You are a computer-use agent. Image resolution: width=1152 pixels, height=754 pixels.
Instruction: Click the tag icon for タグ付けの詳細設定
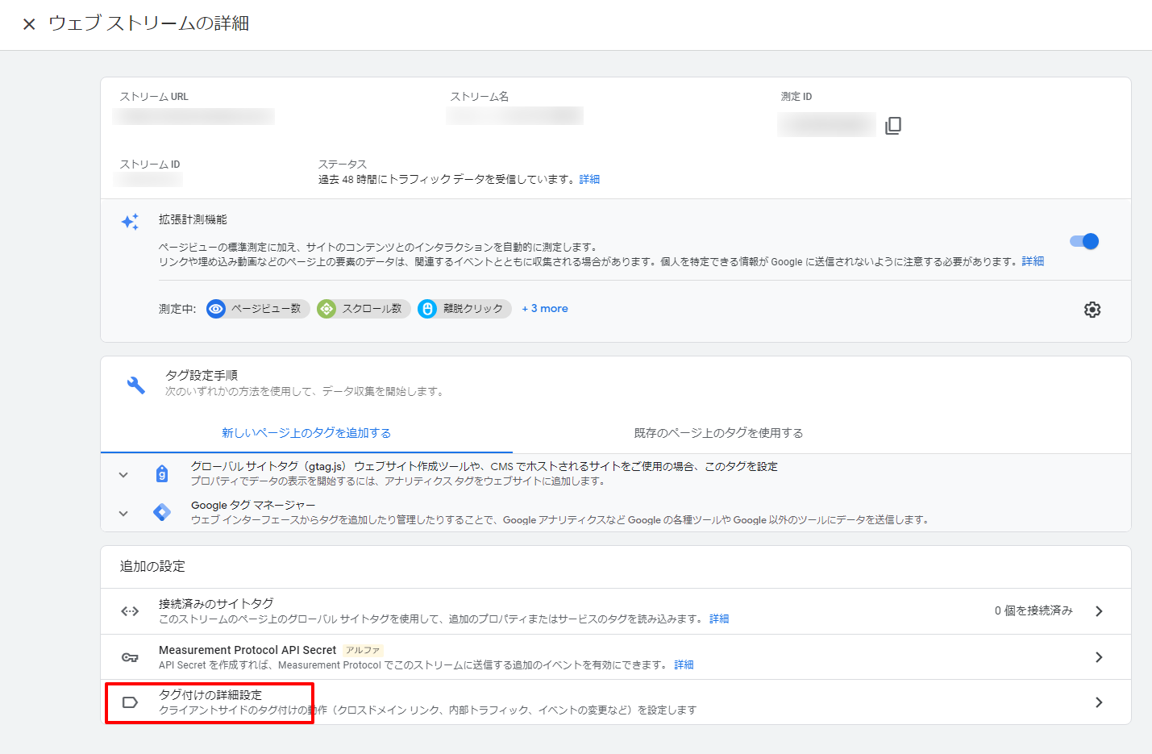130,702
